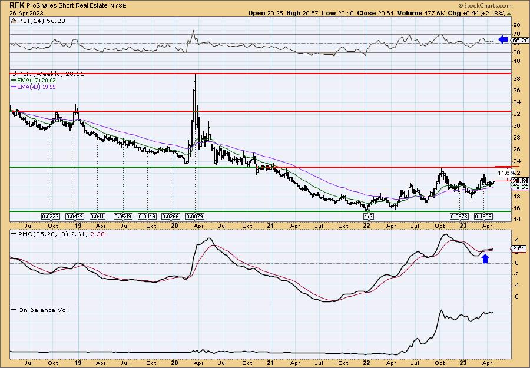Viewport: 530px width, 368px height.
Task: Click the year 23 label on time axis
Action: click(463, 226)
